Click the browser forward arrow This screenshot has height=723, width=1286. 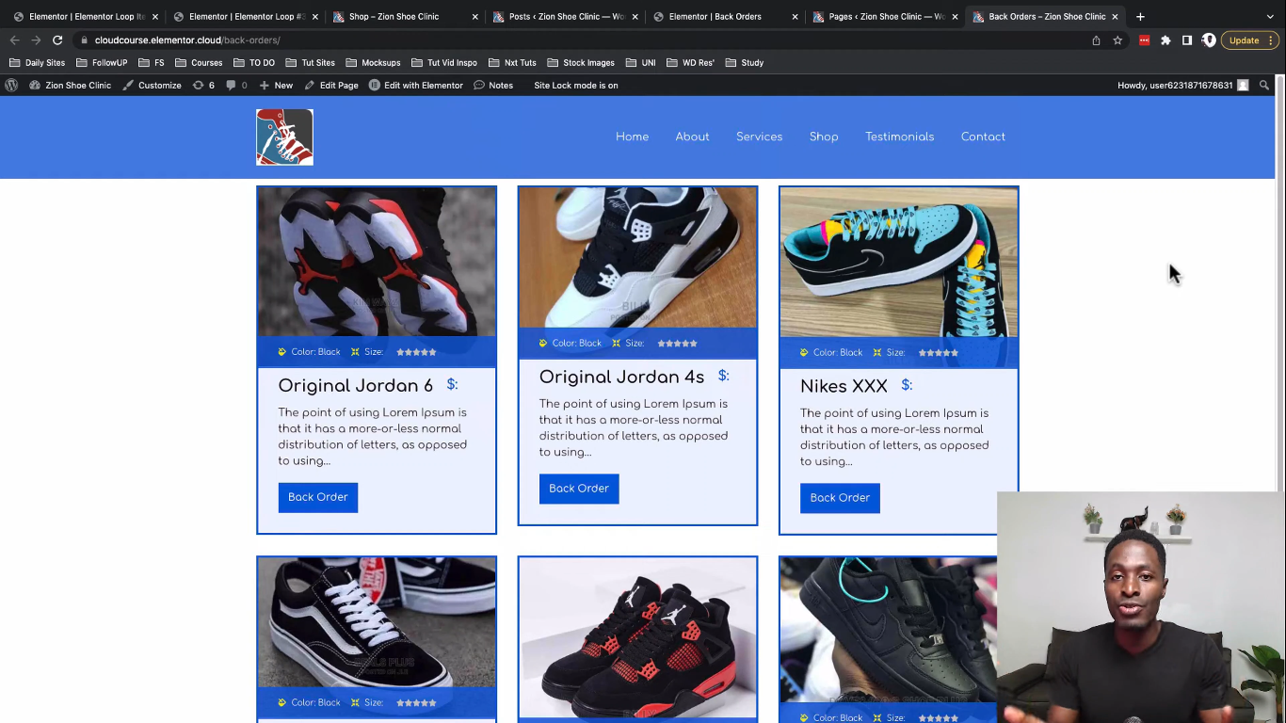[x=36, y=40]
